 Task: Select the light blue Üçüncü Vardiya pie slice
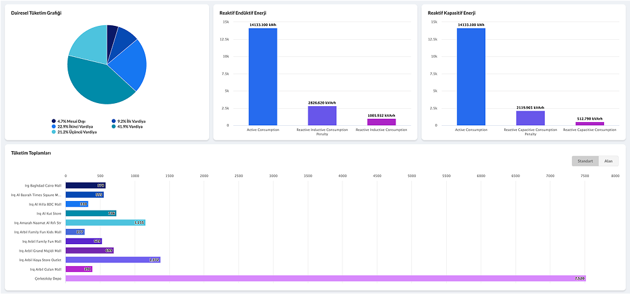(88, 44)
